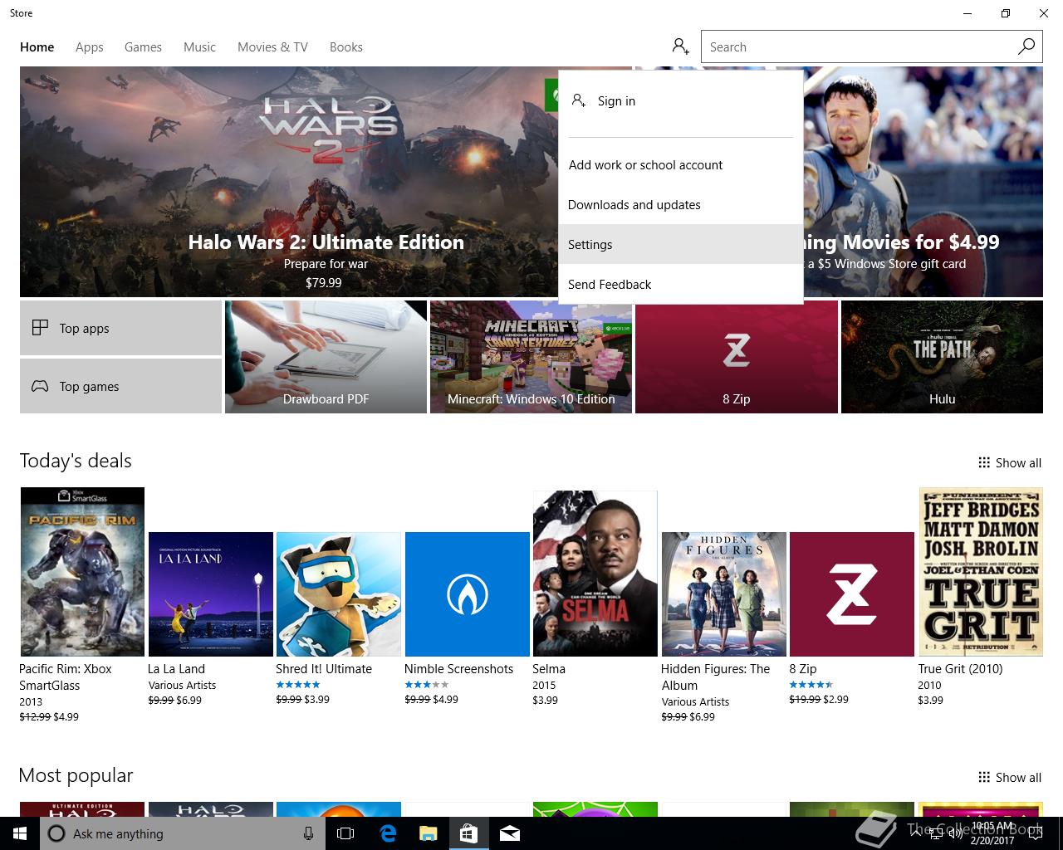1063x850 pixels.
Task: Open the Selma movie poster
Action: [595, 574]
